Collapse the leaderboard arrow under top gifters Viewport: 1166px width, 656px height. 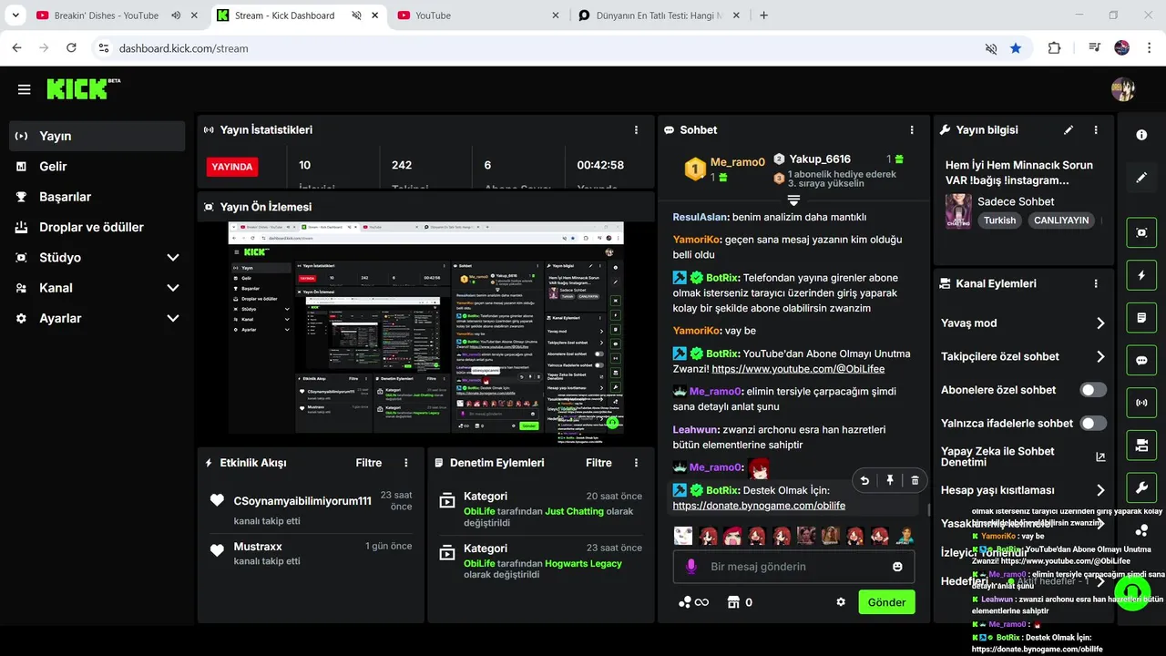coord(793,200)
